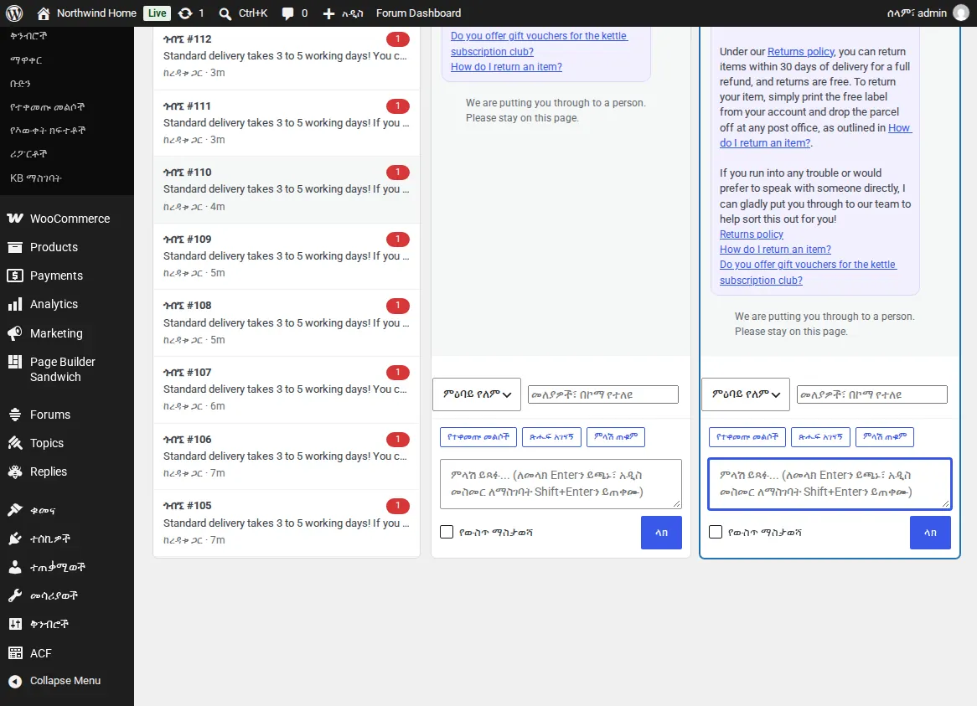The height and width of the screenshot is (706, 977).
Task: Tick the internal note checkbox in the panel without outline
Action: [x=446, y=533]
